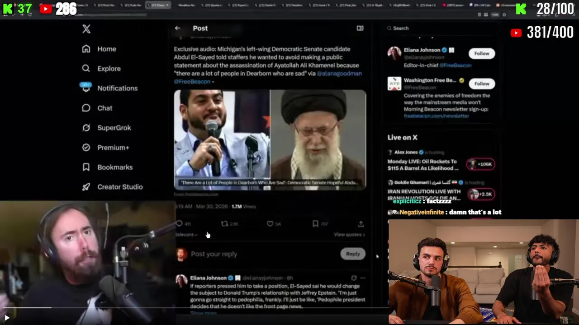The width and height of the screenshot is (579, 325).
Task: Seek on the video progress bar
Action: [x=195, y=308]
